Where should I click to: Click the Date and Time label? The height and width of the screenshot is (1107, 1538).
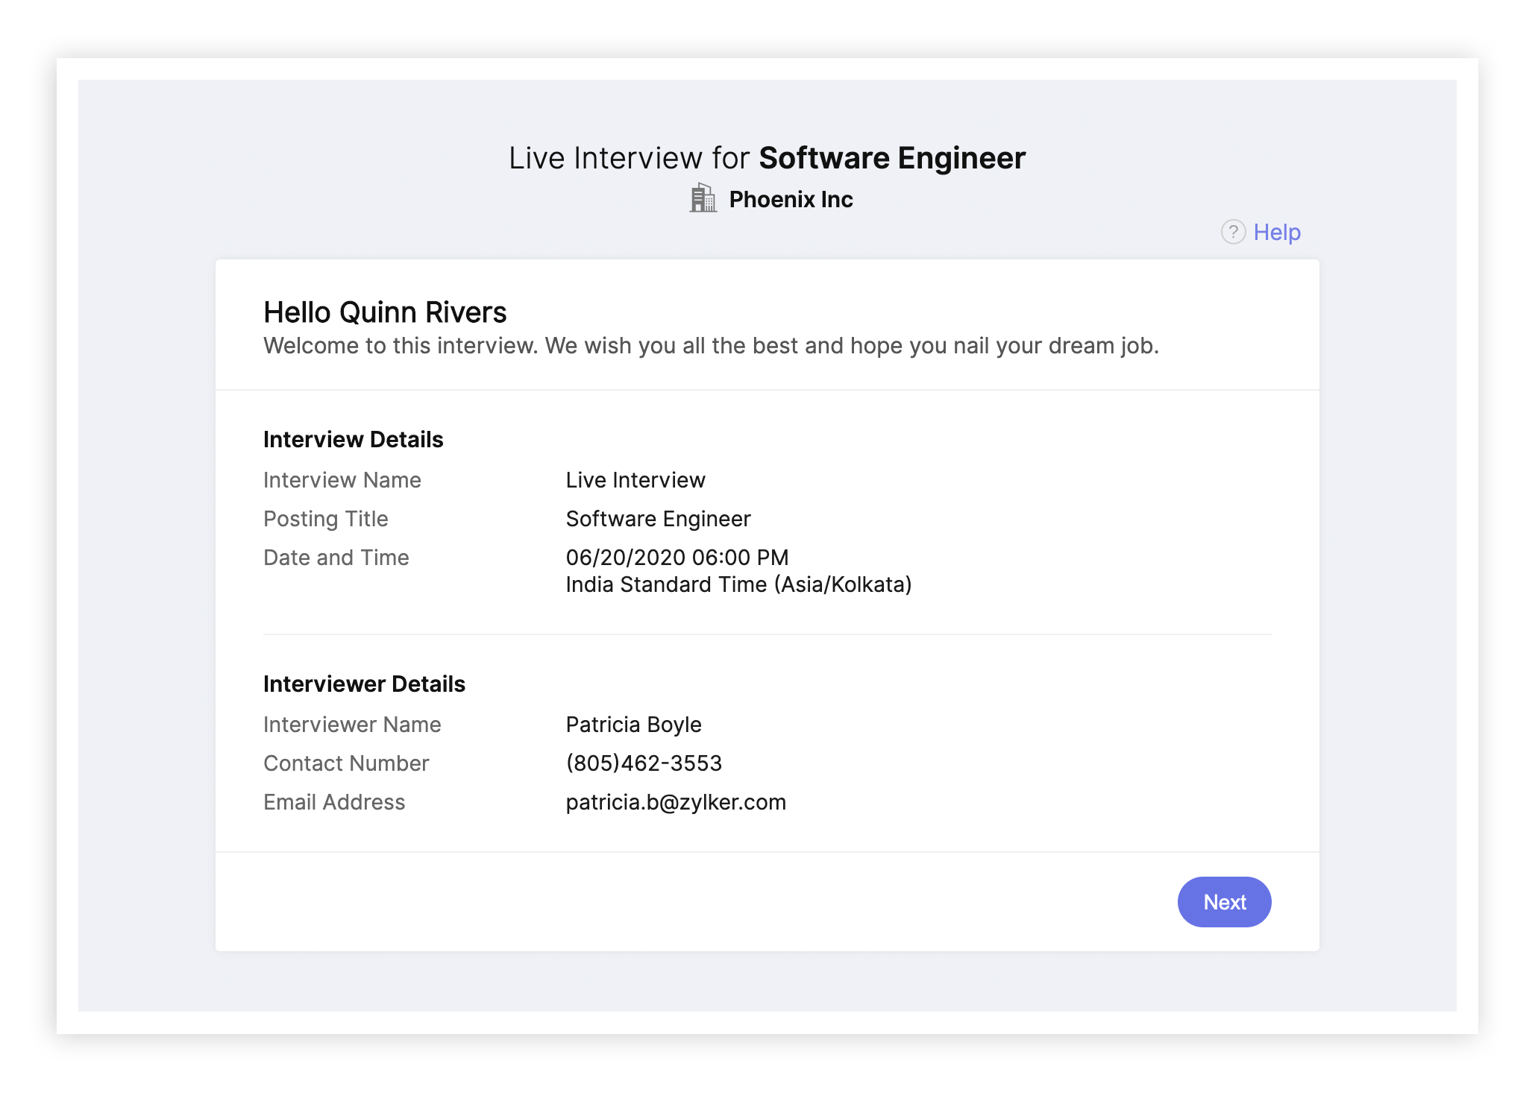pyautogui.click(x=336, y=558)
